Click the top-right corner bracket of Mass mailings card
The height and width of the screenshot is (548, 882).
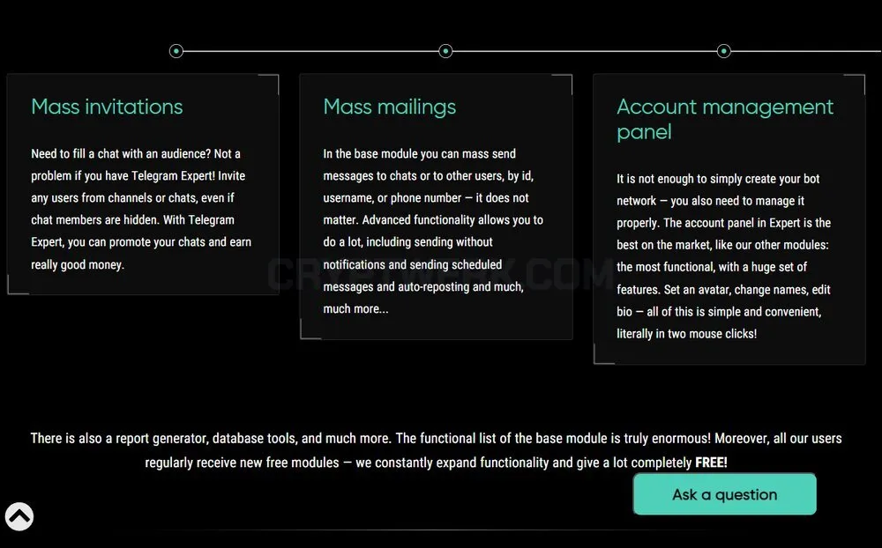[x=562, y=85]
